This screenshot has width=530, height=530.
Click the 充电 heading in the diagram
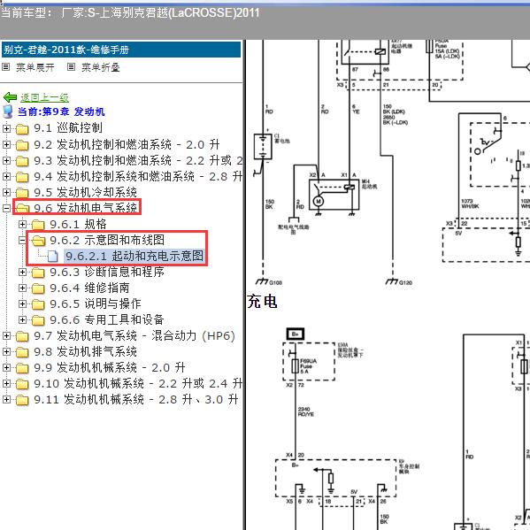262,301
